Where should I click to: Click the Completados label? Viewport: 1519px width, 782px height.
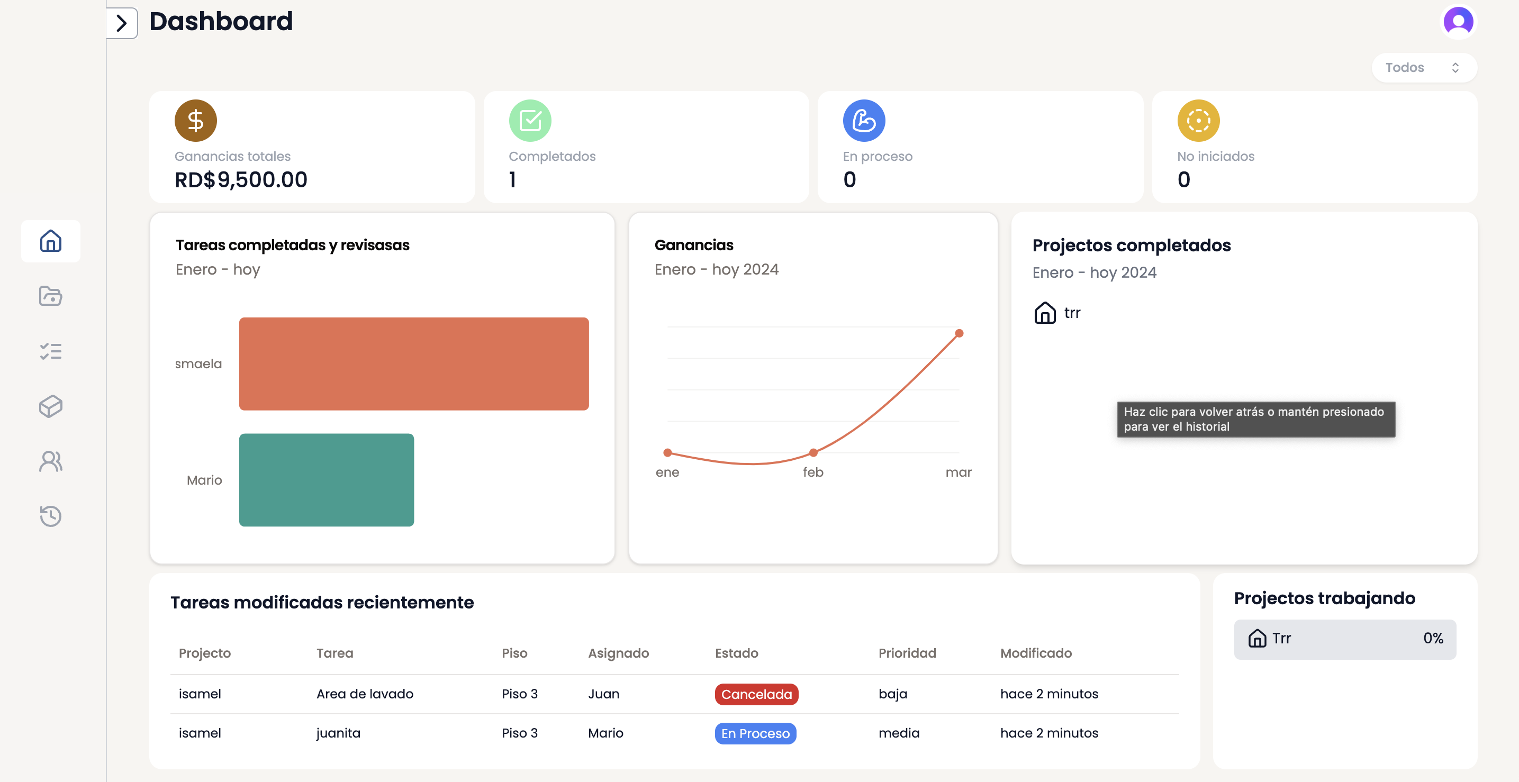[x=552, y=156]
